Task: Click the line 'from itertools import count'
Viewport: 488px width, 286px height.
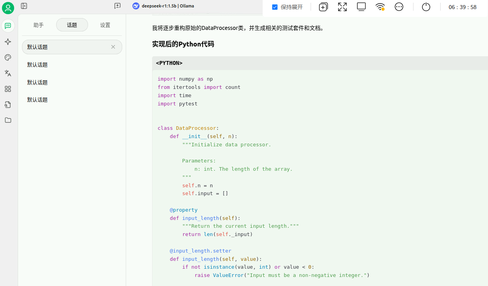Action: click(199, 87)
